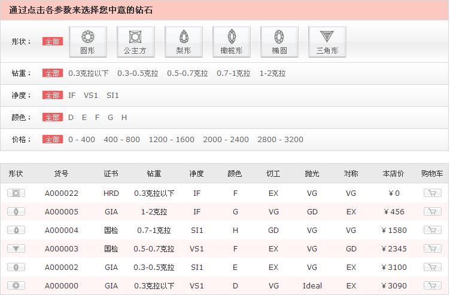450x295 pixels.
Task: Add item A000022 to shopping cart
Action: point(431,193)
